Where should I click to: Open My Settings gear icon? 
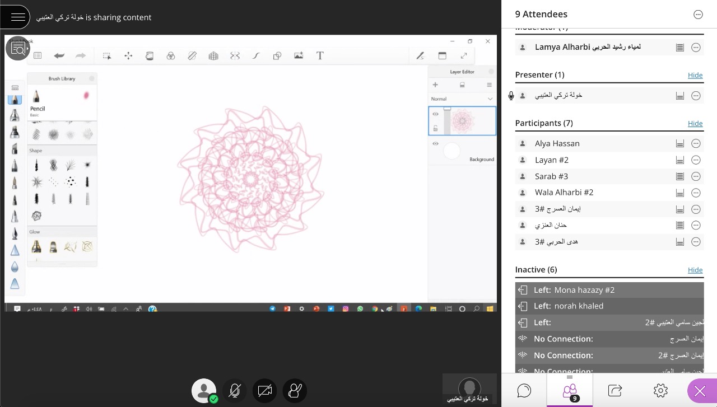click(x=660, y=390)
